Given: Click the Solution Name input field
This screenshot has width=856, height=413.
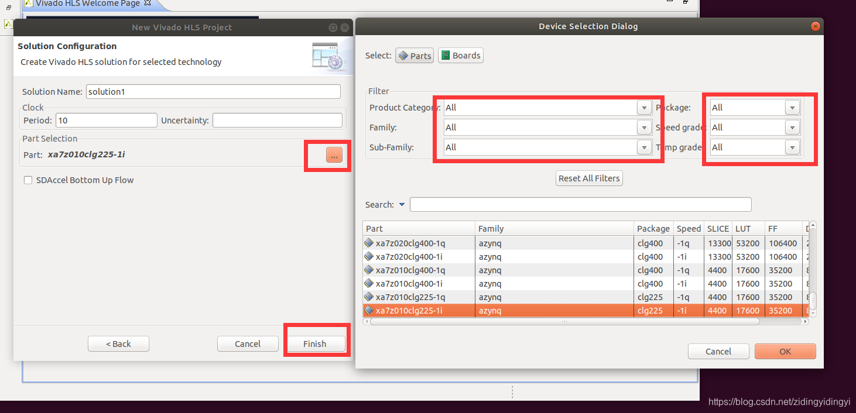Looking at the screenshot, I should pyautogui.click(x=213, y=92).
